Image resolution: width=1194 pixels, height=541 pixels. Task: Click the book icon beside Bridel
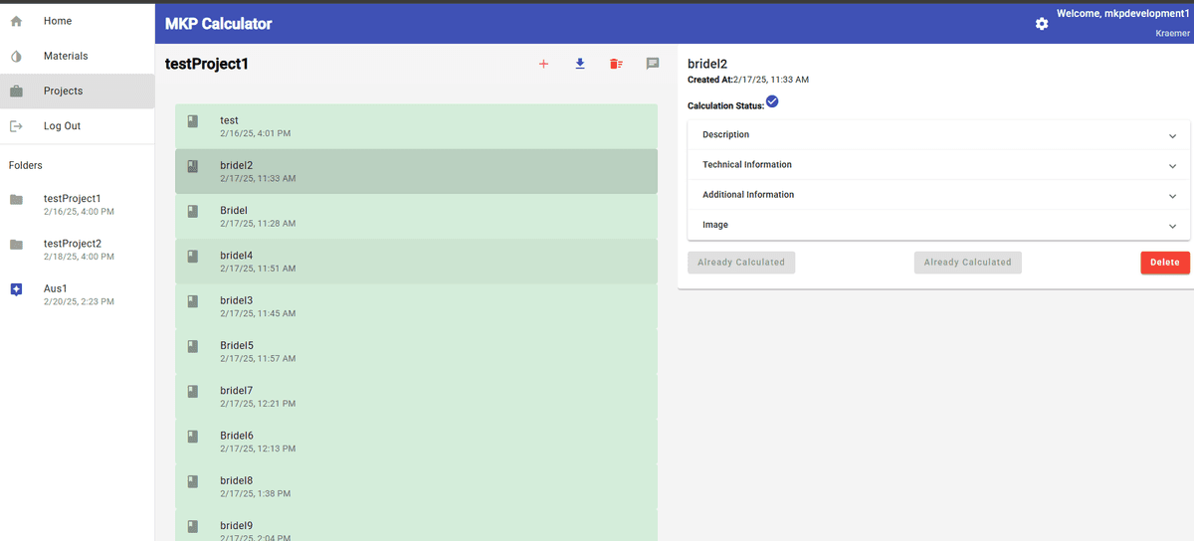[193, 211]
